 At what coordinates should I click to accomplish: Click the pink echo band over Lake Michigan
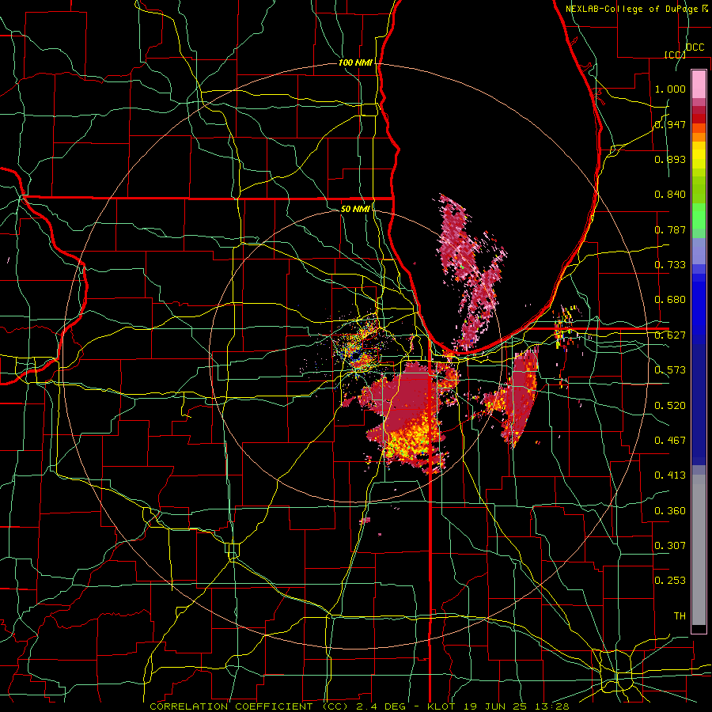point(472,272)
